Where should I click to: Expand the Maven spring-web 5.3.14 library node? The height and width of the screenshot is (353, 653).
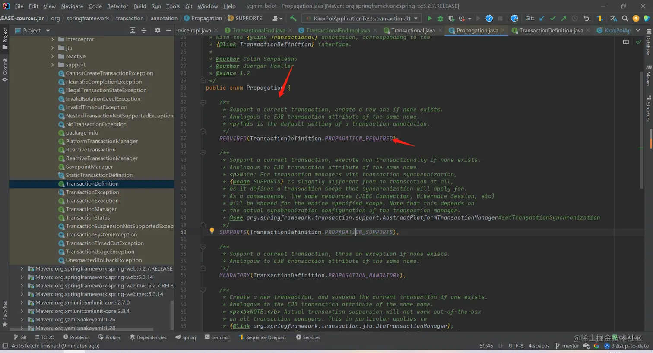coord(22,277)
